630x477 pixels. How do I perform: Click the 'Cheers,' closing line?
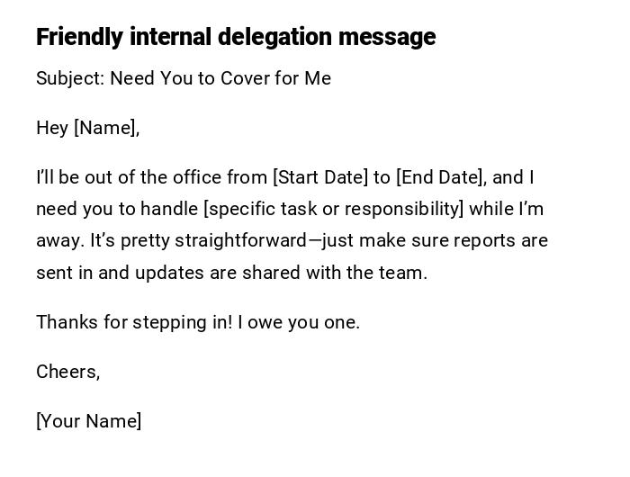[x=67, y=372]
